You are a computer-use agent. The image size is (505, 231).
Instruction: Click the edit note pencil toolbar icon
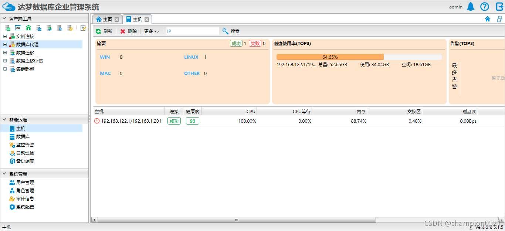coord(83,28)
